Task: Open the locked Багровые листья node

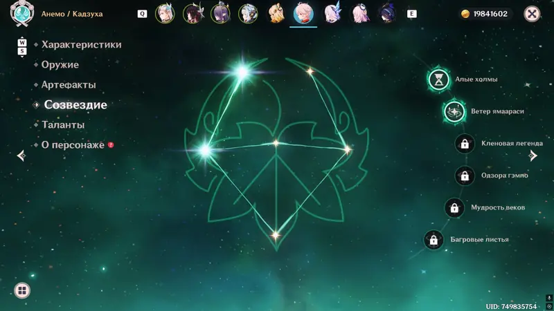Action: coord(434,240)
